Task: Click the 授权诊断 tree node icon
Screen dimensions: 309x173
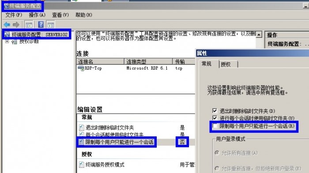Action: point(14,42)
